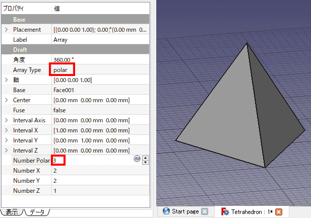
Task: Expand the Center property row
Action: click(x=7, y=100)
